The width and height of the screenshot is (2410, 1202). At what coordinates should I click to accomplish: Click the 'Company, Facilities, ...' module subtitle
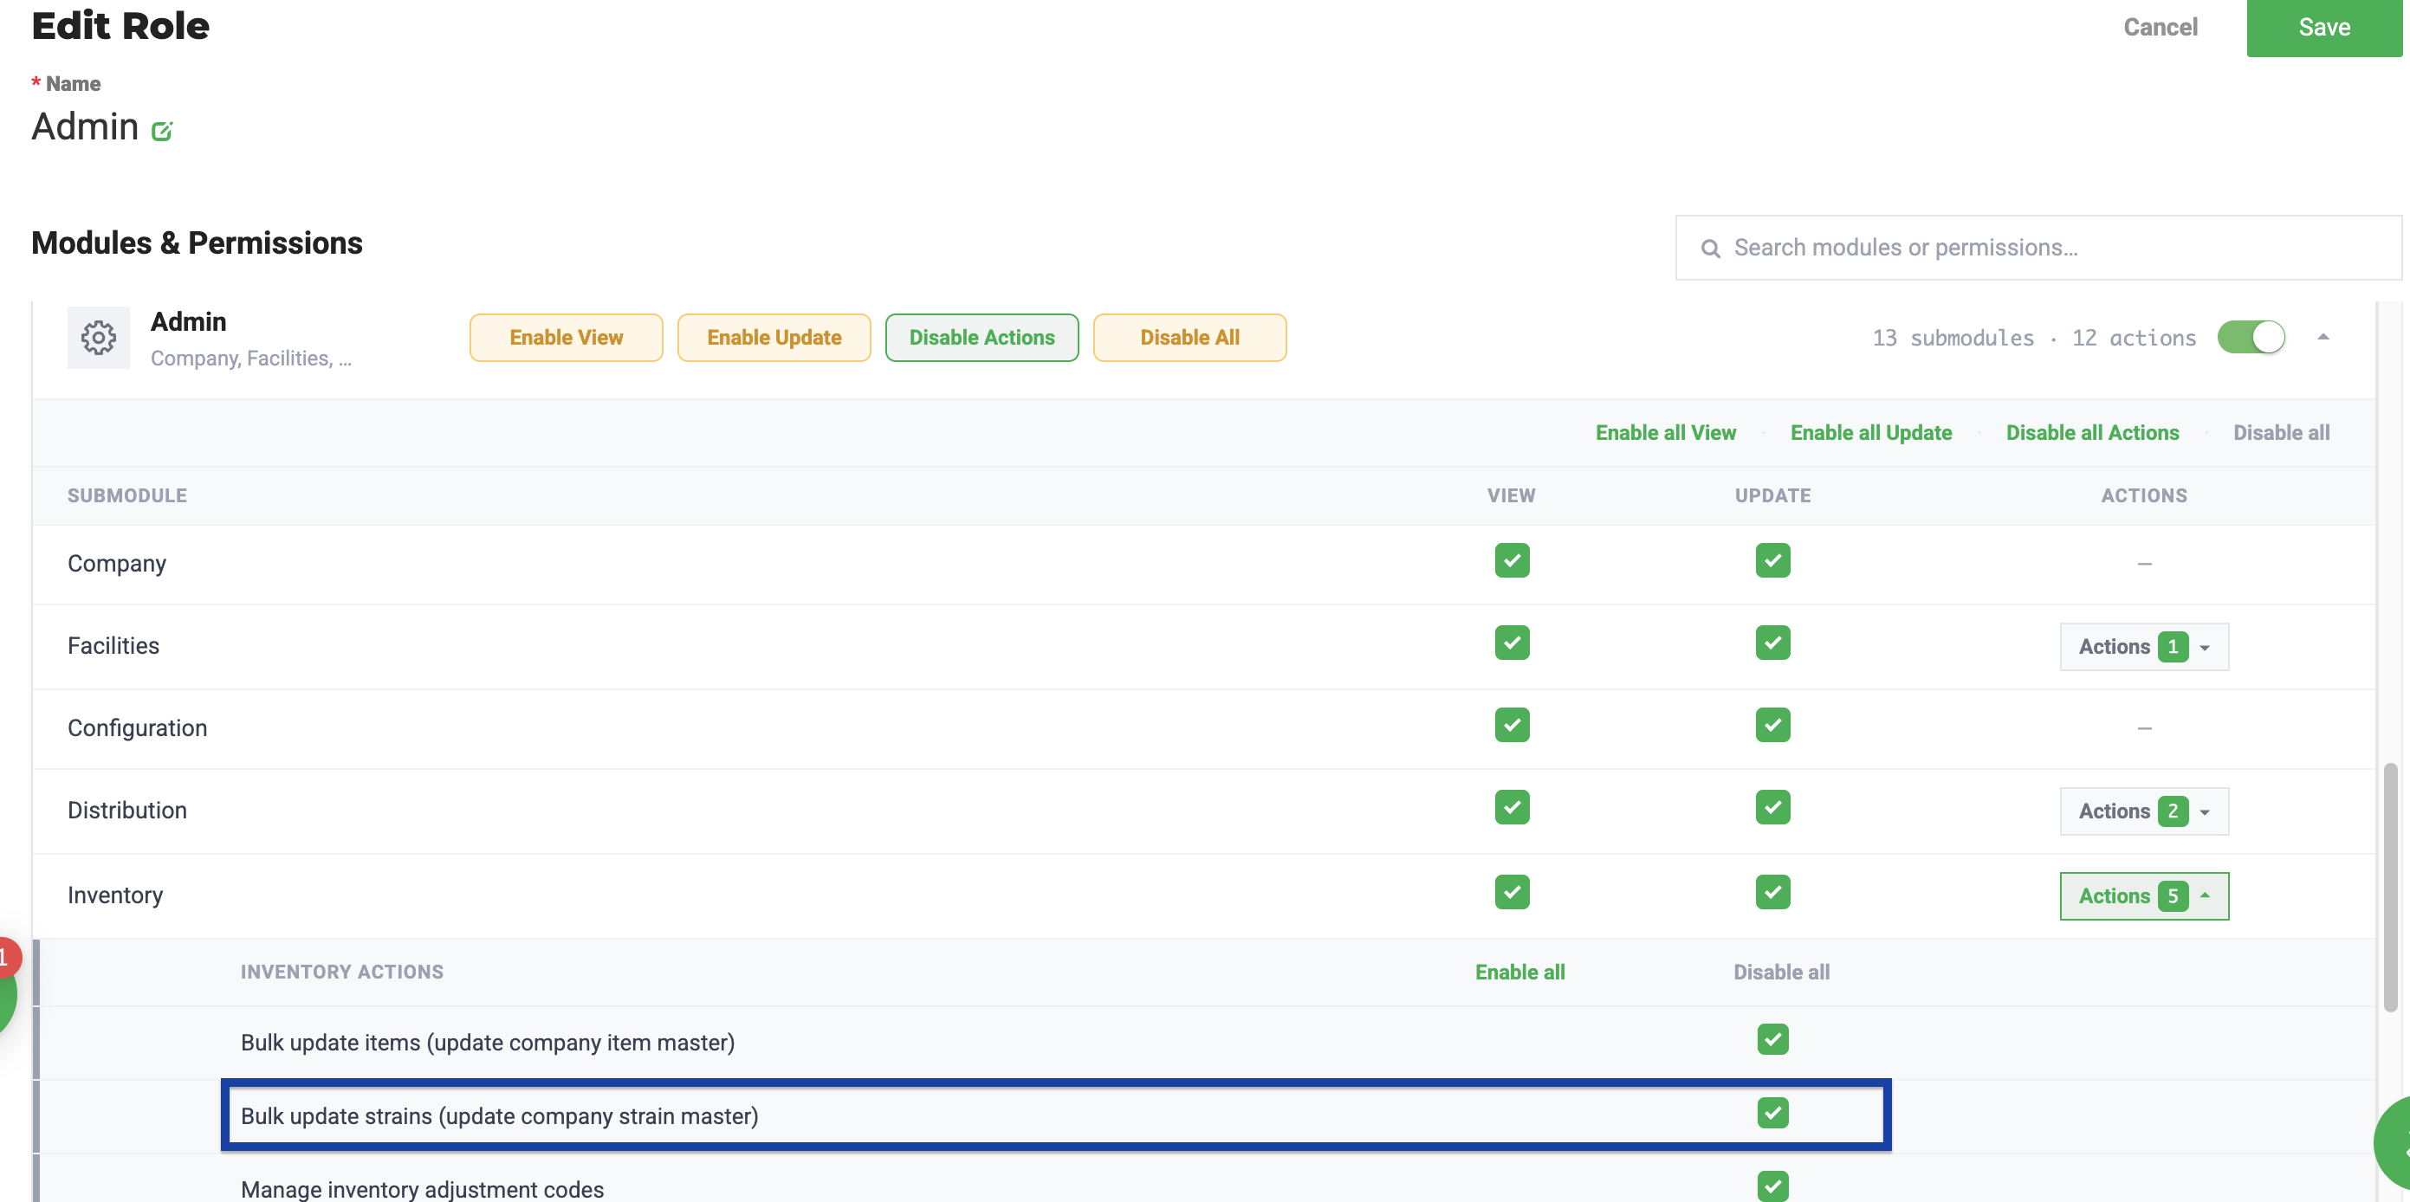coord(250,359)
